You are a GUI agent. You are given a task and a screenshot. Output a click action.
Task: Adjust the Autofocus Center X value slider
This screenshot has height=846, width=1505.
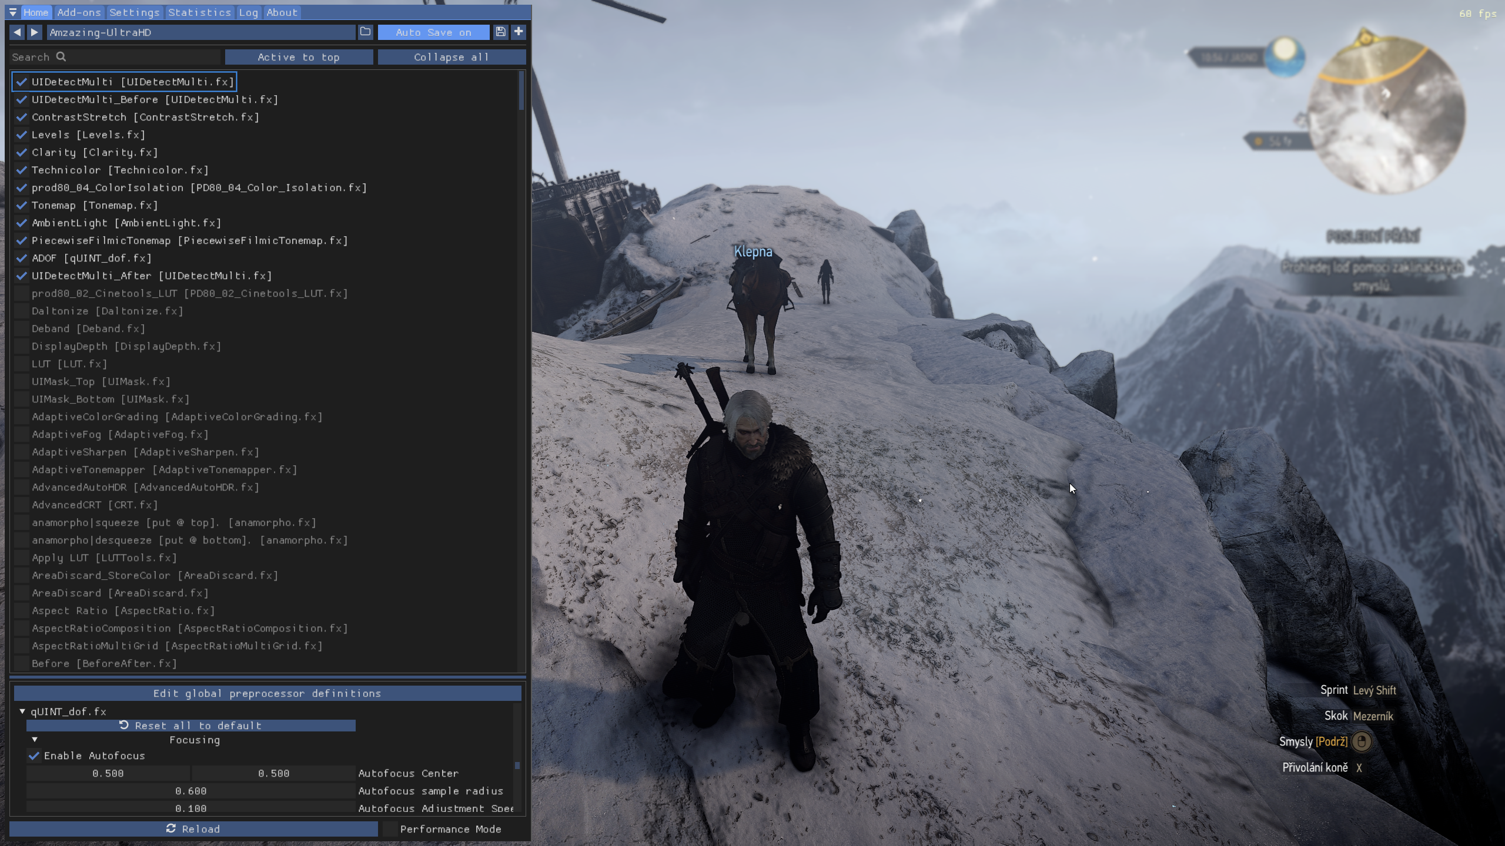coord(108,773)
